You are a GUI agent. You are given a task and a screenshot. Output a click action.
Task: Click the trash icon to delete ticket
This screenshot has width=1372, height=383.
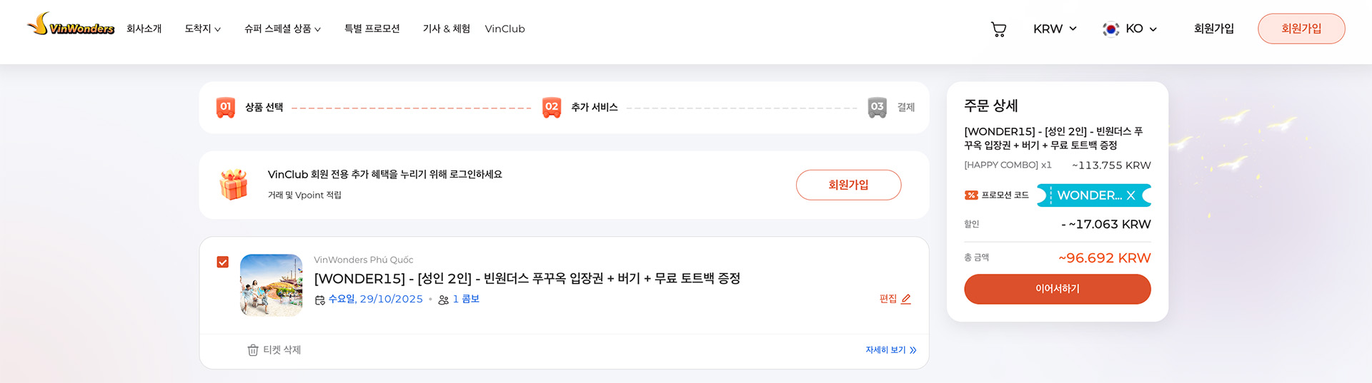253,350
